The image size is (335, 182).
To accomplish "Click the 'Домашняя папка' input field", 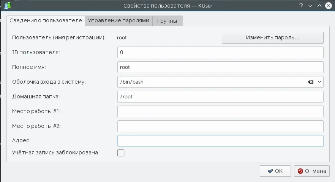I will [x=220, y=96].
